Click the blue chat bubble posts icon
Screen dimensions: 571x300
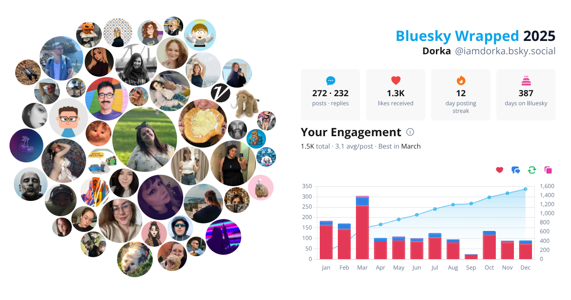[330, 80]
